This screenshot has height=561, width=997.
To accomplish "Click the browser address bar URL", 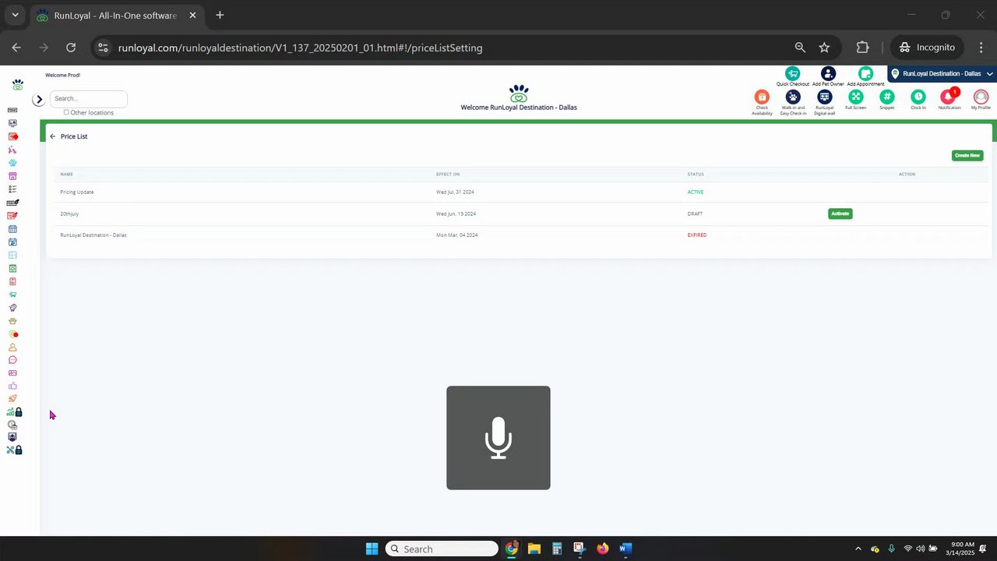I will tap(300, 48).
